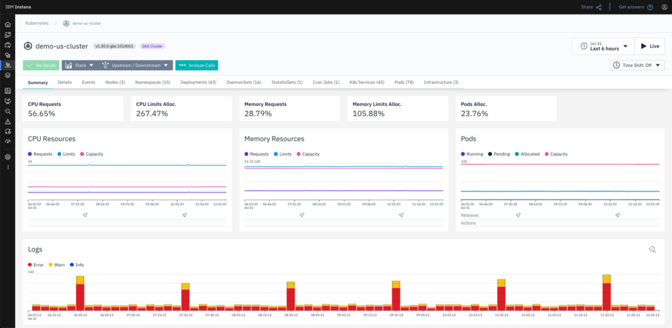672x328 pixels.
Task: Click Pods Releases marker near 07:31
Action: tap(518, 215)
